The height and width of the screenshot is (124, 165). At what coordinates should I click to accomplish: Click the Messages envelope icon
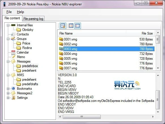click(x=13, y=61)
